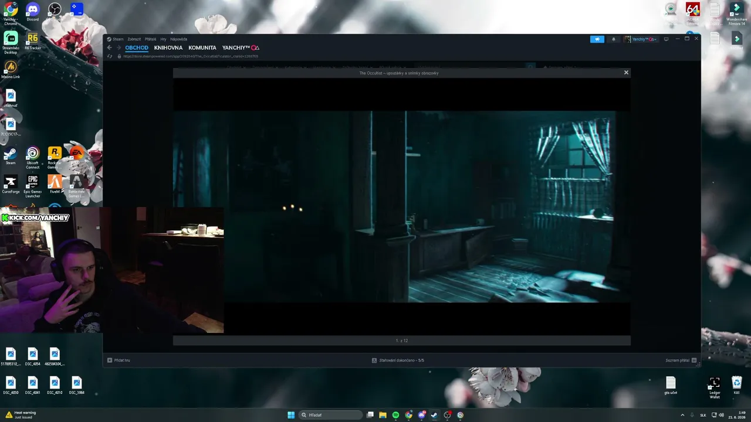This screenshot has width=751, height=422.
Task: Open Stahování dokončeno downloads status
Action: tap(398, 360)
